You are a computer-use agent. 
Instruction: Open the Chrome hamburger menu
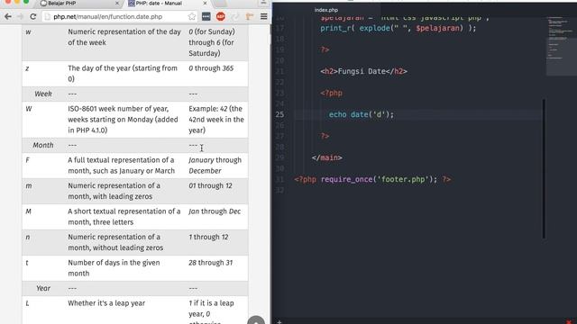tap(264, 16)
